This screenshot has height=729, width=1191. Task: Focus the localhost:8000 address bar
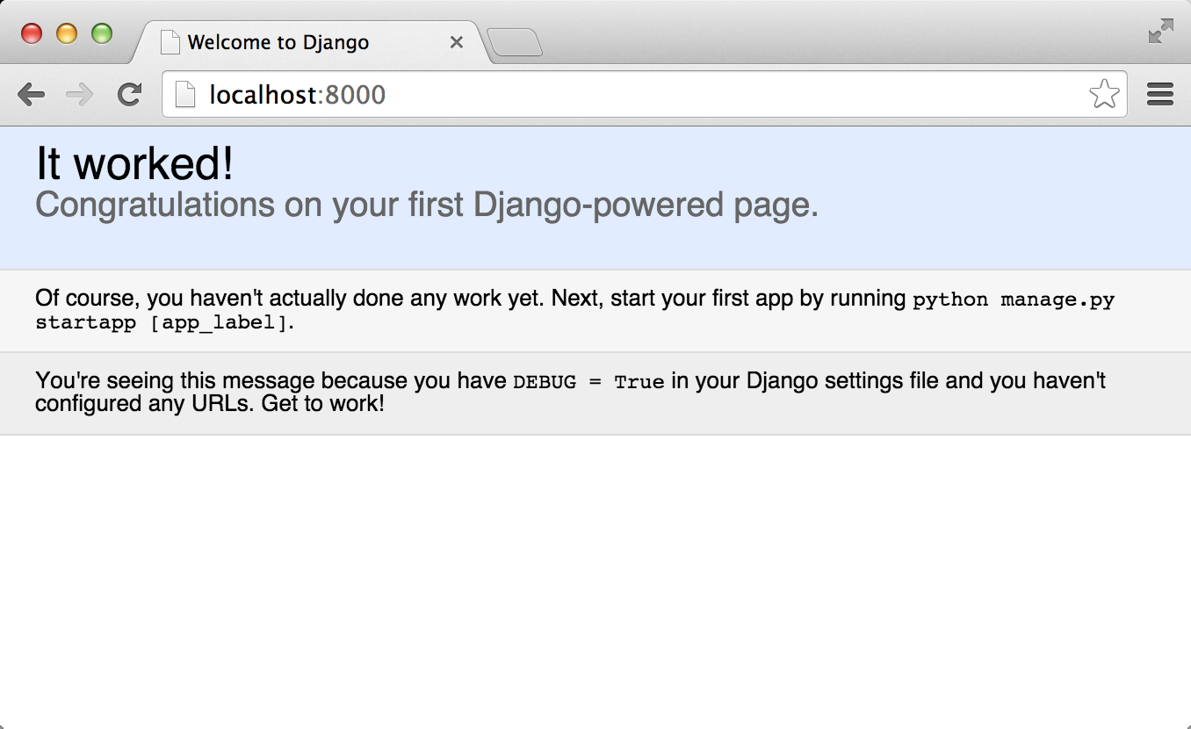[x=645, y=94]
